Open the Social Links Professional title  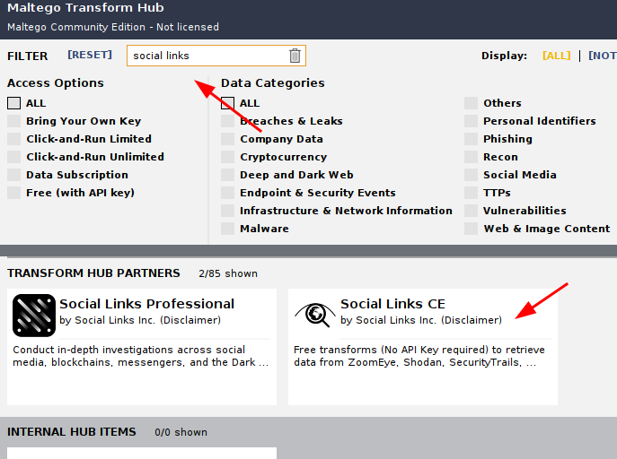(x=146, y=304)
